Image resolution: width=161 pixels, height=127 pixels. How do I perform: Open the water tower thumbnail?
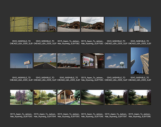pos(116,61)
